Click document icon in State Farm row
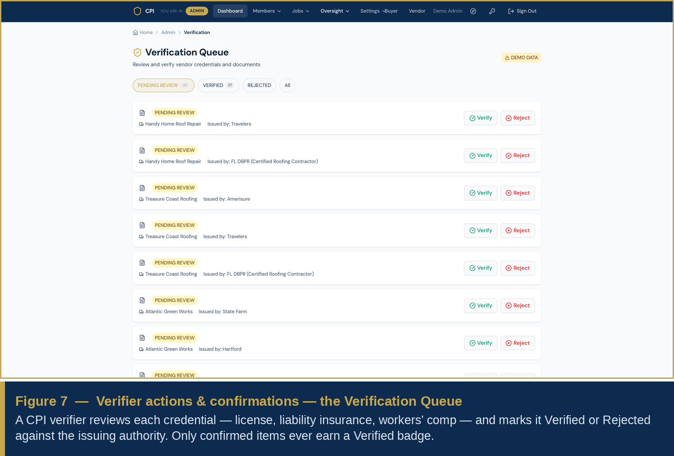 [142, 300]
